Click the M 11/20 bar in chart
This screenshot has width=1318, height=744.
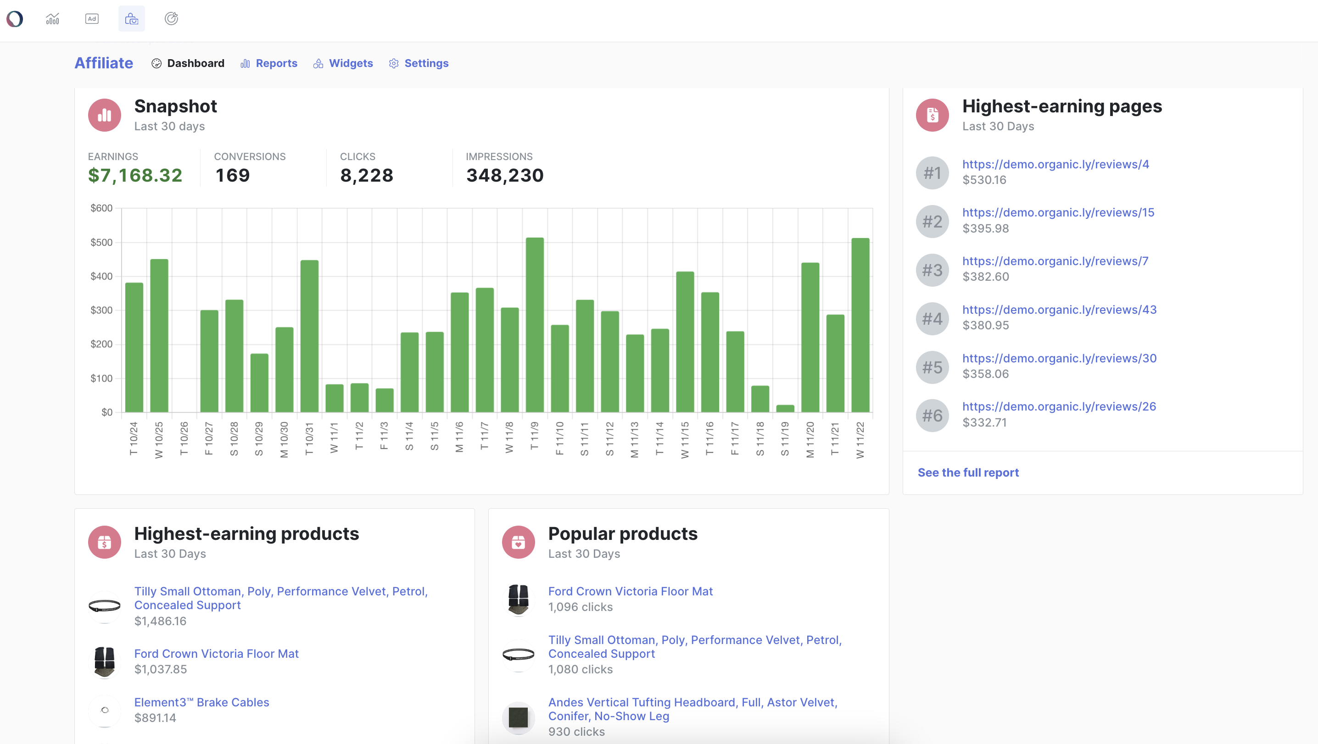810,338
